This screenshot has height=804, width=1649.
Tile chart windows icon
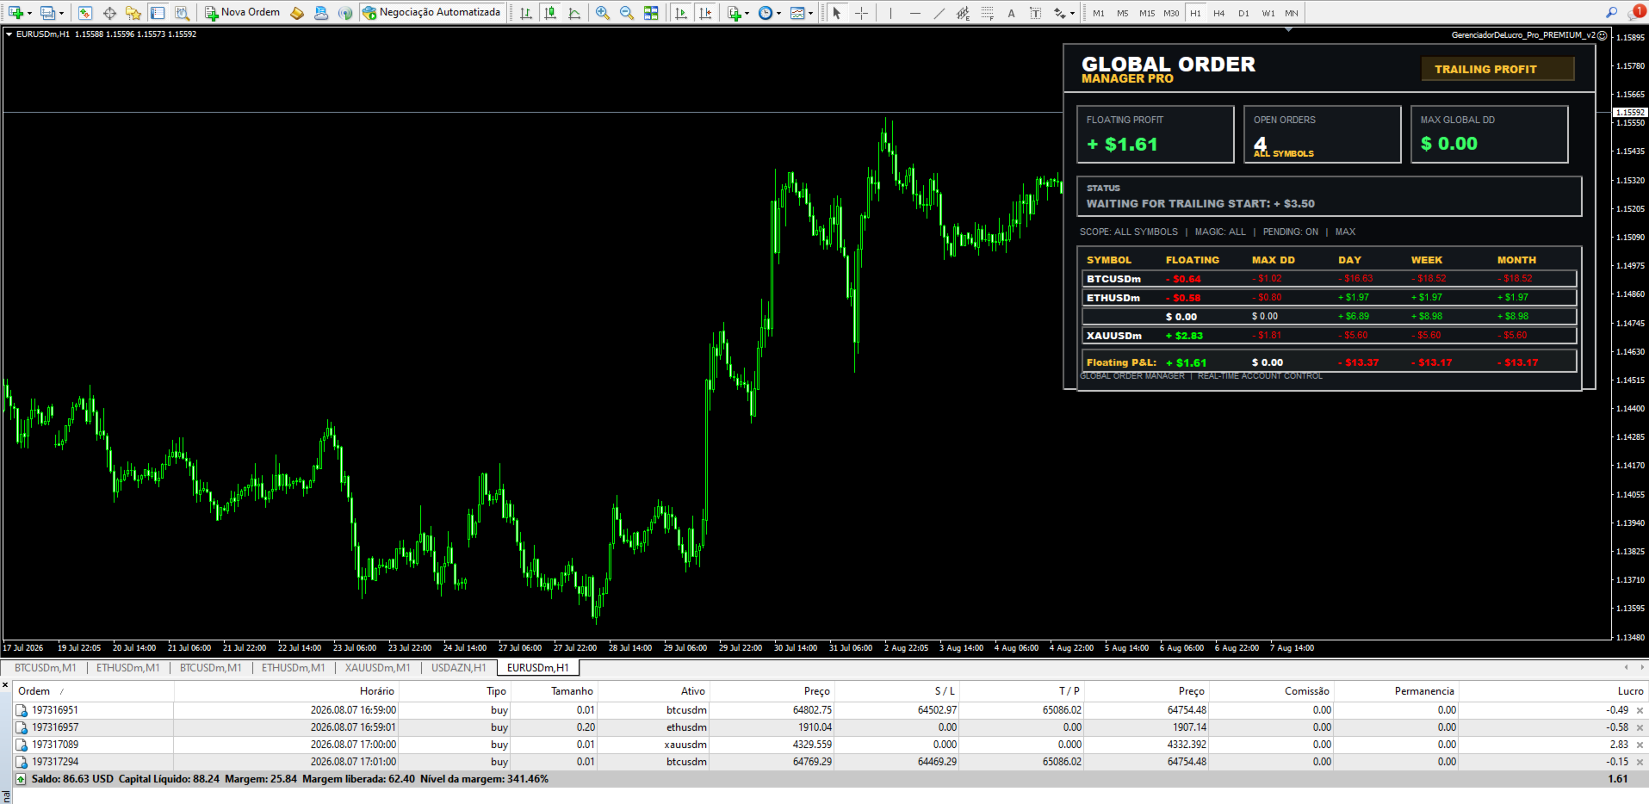coord(651,13)
